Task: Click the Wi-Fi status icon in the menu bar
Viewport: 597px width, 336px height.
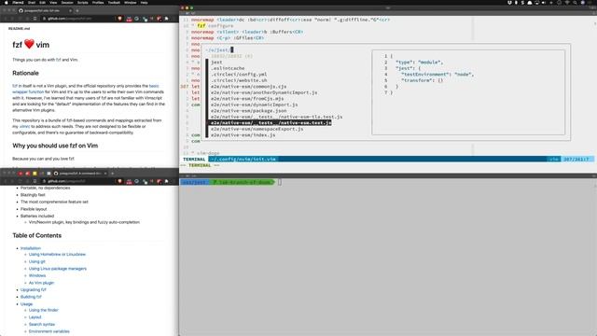Action: pos(567,2)
